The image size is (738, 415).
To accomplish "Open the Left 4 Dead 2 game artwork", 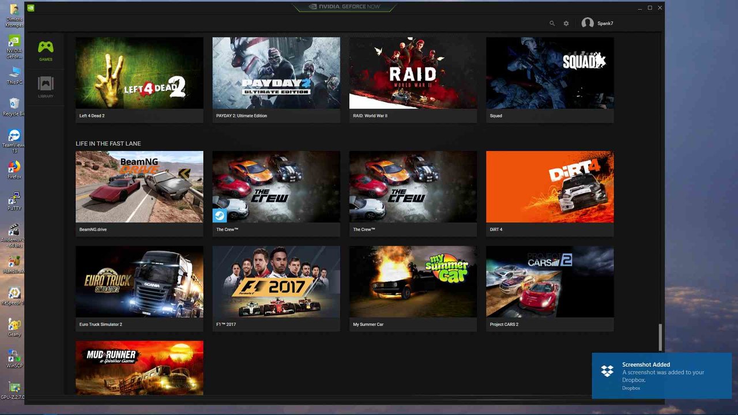I will (140, 73).
